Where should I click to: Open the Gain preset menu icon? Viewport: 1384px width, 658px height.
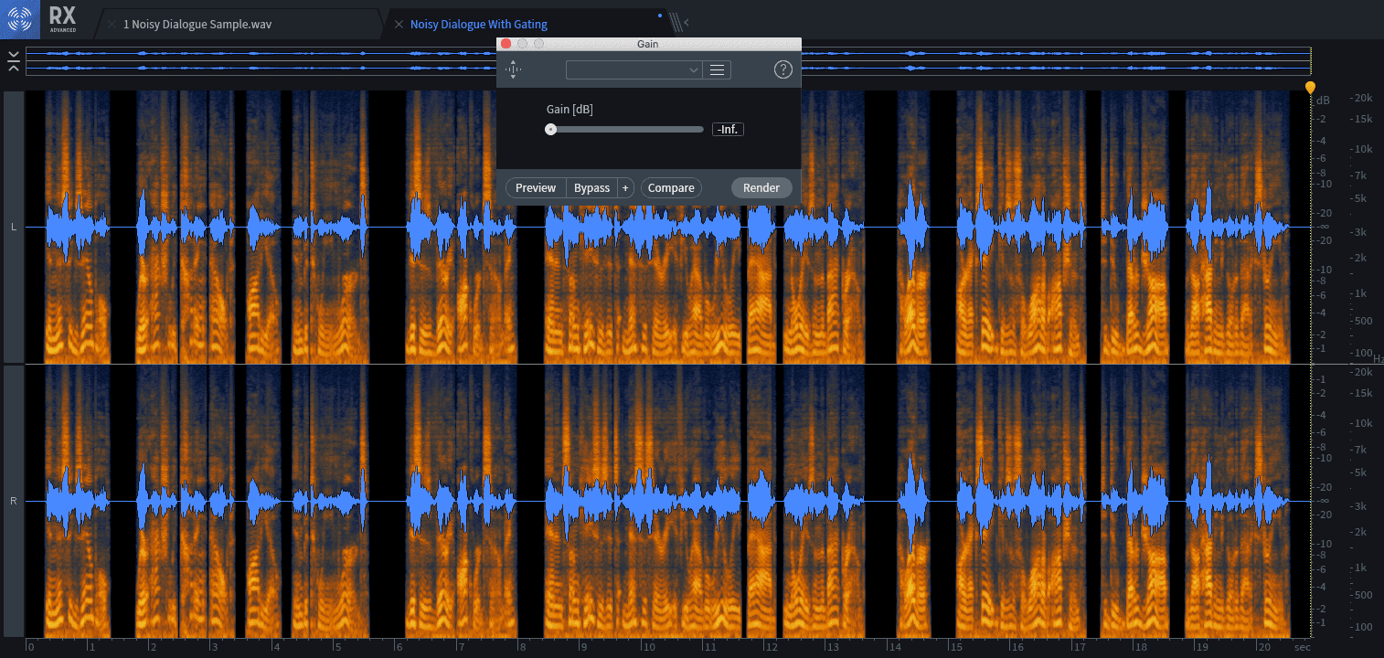click(718, 69)
